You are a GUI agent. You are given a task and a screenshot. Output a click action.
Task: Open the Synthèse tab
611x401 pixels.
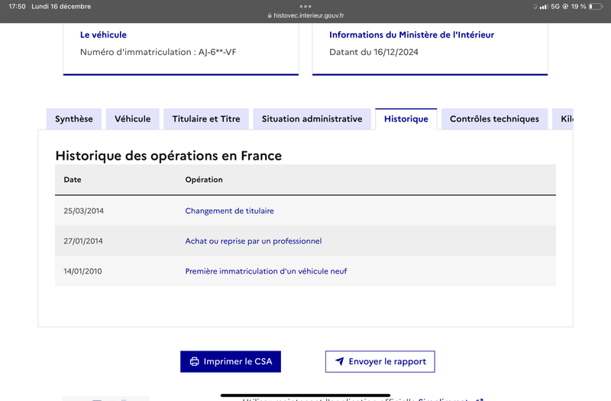point(74,119)
